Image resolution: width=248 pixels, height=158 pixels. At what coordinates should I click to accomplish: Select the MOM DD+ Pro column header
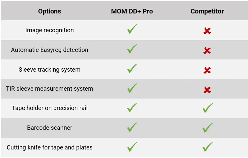pyautogui.click(x=132, y=11)
